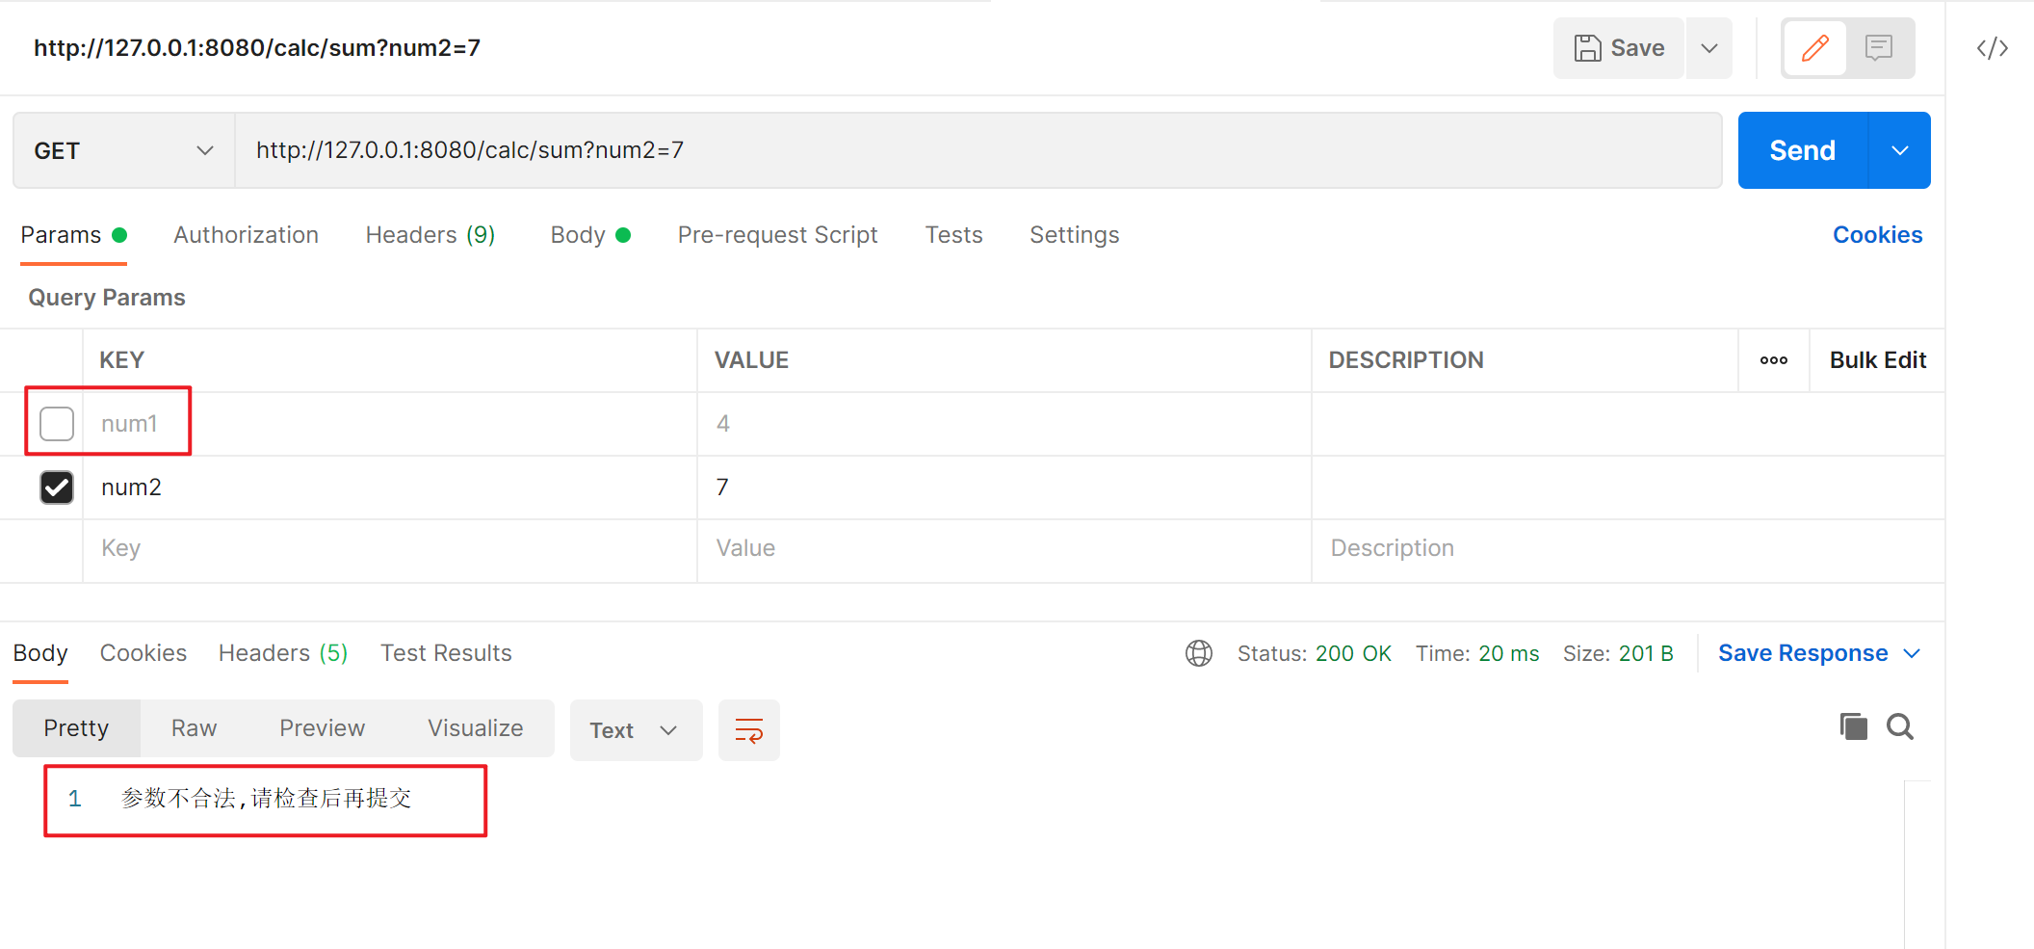The height and width of the screenshot is (949, 2034).
Task: Open the response Cookies tab
Action: 143,653
